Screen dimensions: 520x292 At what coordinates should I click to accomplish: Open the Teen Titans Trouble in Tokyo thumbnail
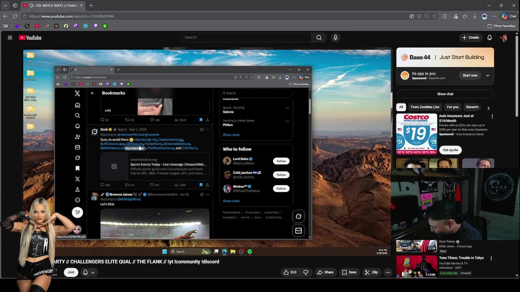pos(416,266)
